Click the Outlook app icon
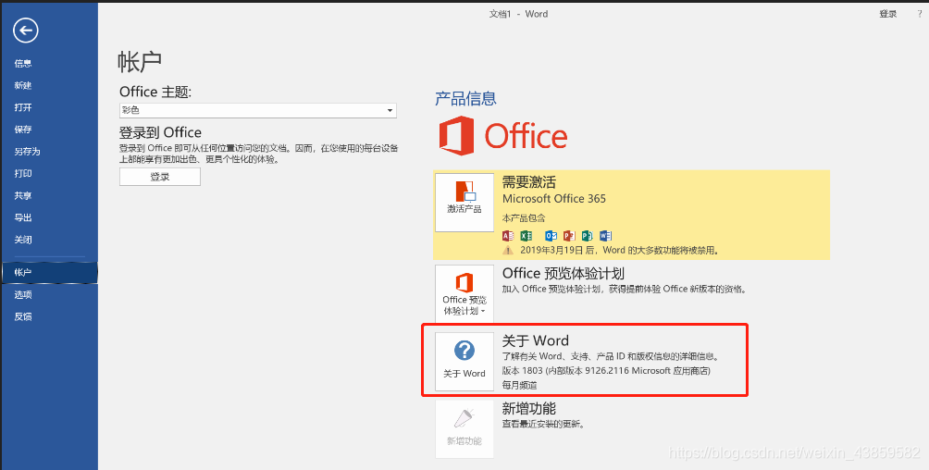 (551, 235)
